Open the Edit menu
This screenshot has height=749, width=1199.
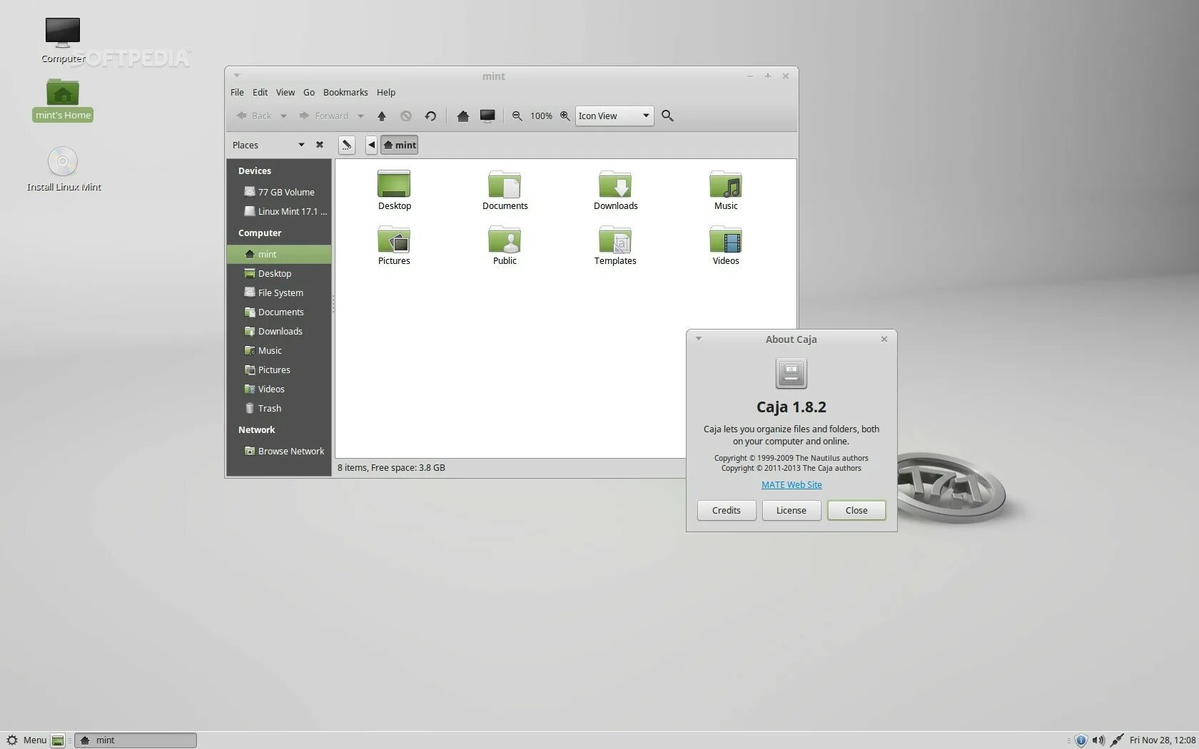pyautogui.click(x=260, y=92)
